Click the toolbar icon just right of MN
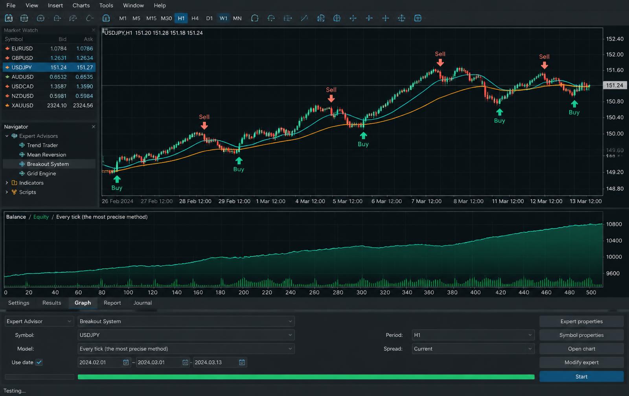Screen dimensions: 629x396 coord(255,18)
